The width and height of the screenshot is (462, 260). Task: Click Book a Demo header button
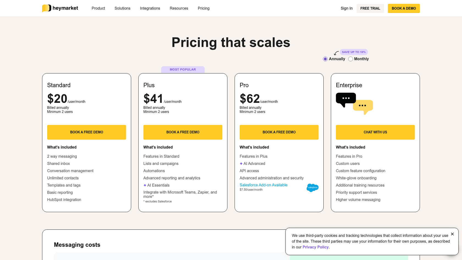tap(404, 8)
